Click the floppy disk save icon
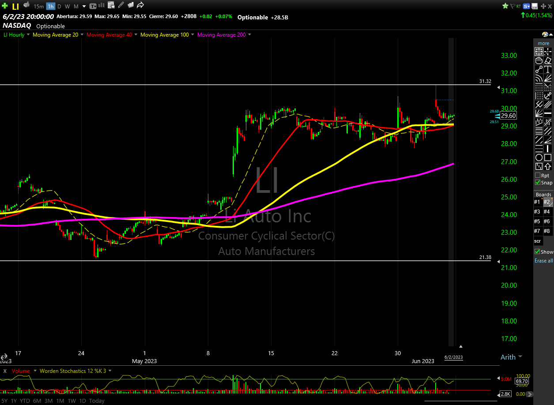 [x=535, y=6]
